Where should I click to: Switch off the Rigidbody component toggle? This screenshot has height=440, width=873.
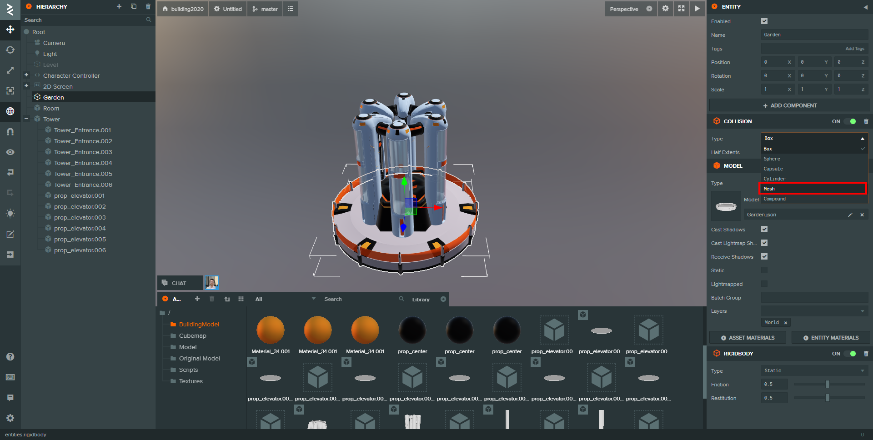pos(850,354)
